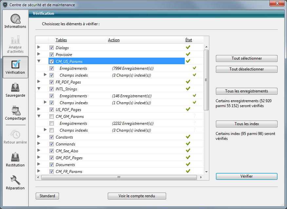This screenshot has height=209, width=287.
Task: Expand the Provisoire table row
Action: pos(39,54)
